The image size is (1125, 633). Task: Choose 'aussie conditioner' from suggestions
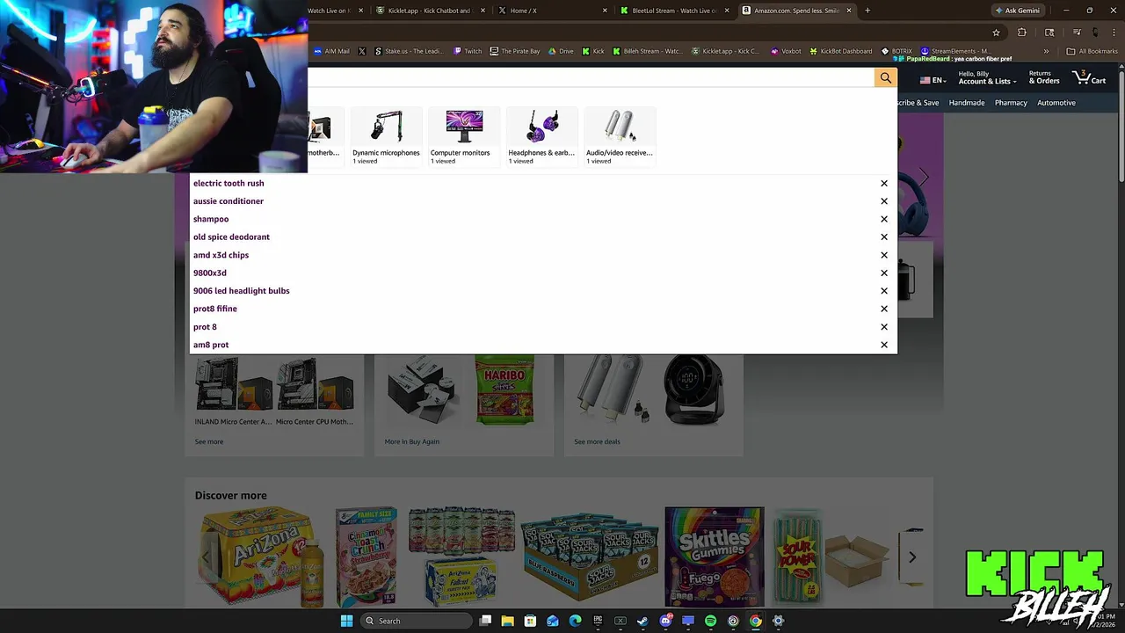(229, 201)
